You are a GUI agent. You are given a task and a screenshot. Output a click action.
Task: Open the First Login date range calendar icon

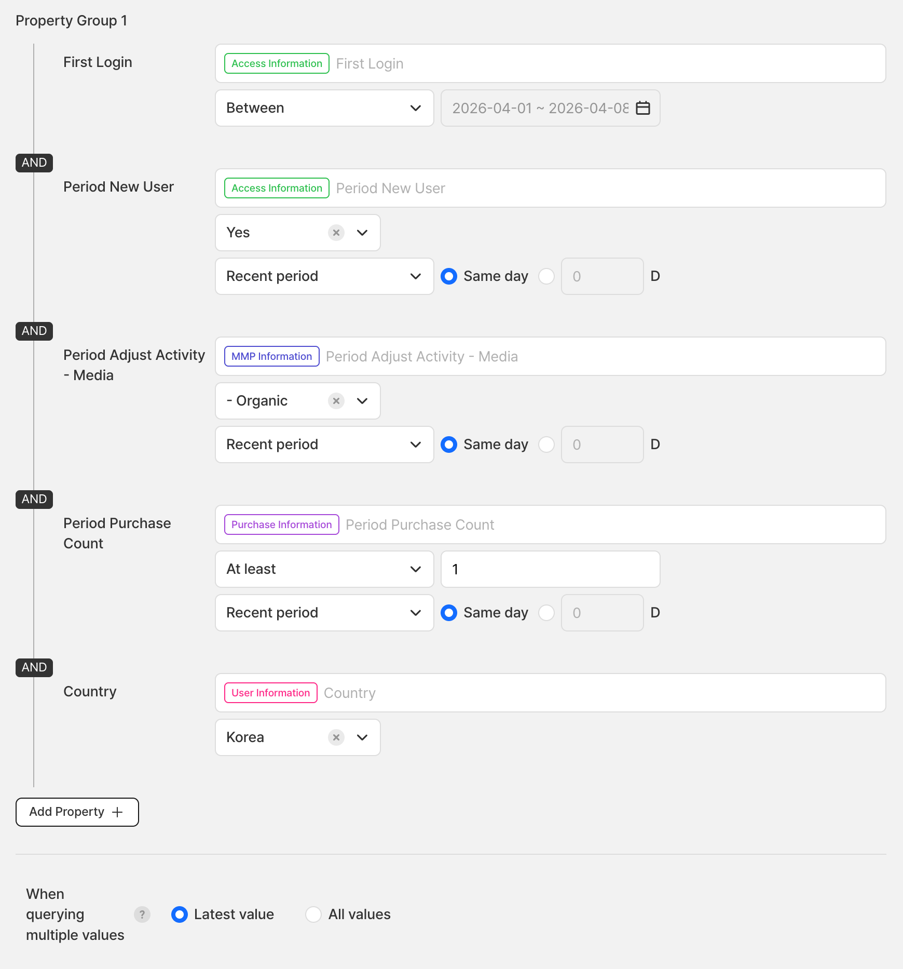tap(642, 108)
